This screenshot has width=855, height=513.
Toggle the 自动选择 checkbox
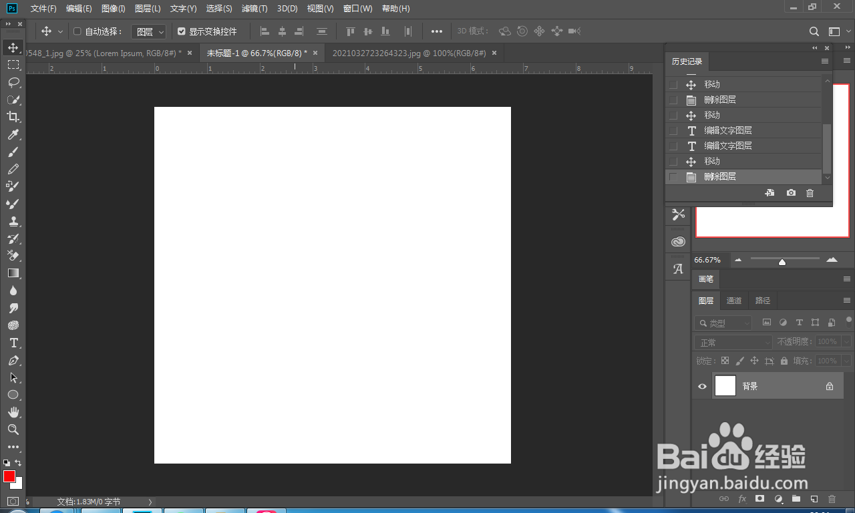(77, 31)
